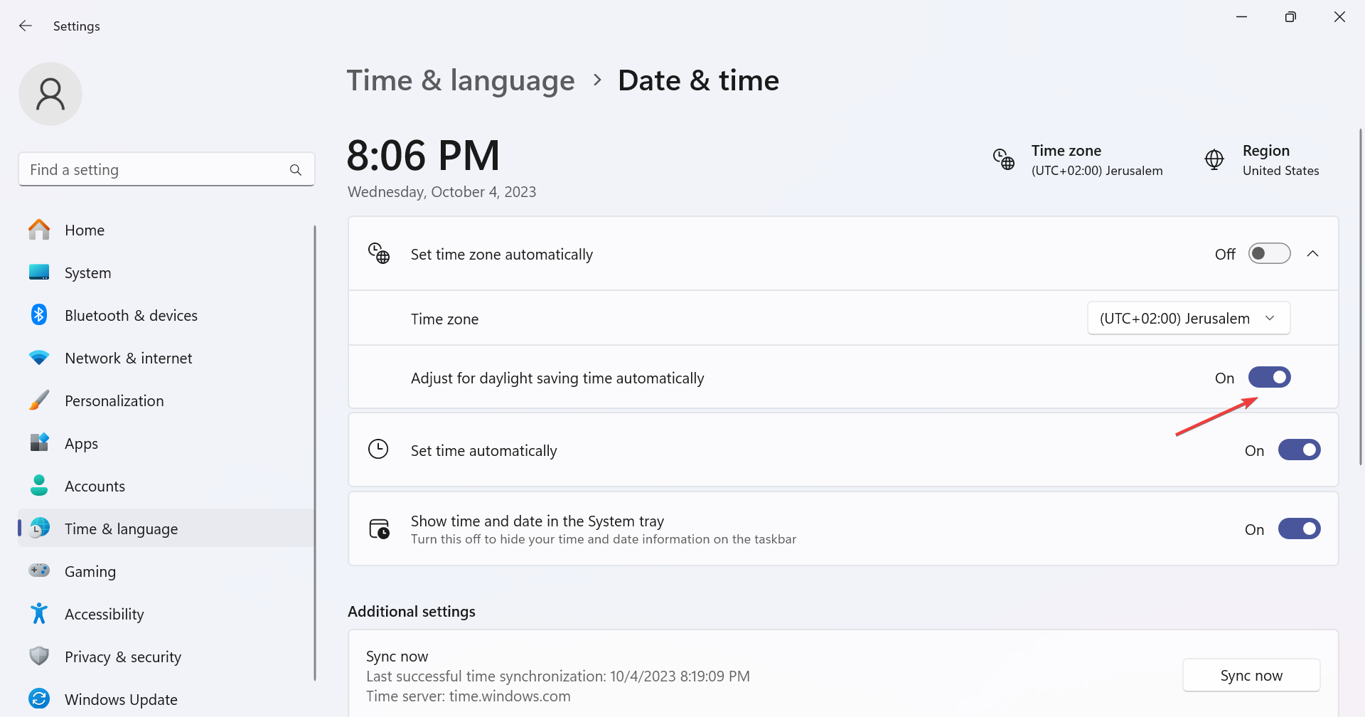Open Accessibility via its figure icon
Screen dimensions: 1365x717
[x=39, y=613]
